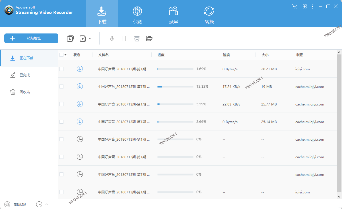Click the batch add download icon
This screenshot has width=342, height=209.
click(x=70, y=38)
